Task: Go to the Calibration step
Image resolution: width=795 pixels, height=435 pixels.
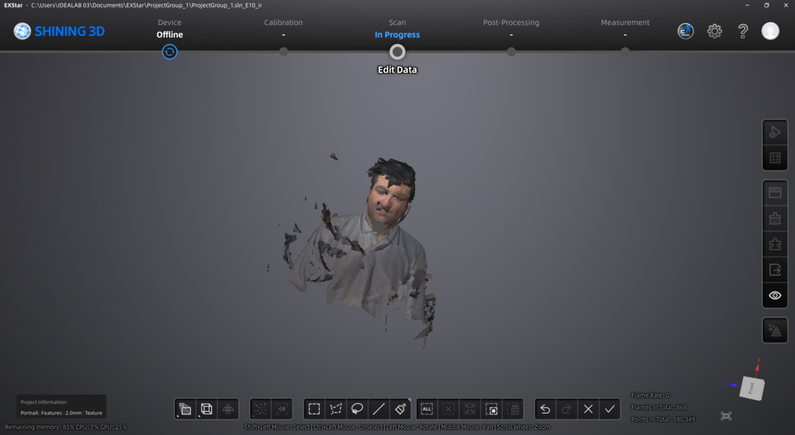Action: point(283,22)
